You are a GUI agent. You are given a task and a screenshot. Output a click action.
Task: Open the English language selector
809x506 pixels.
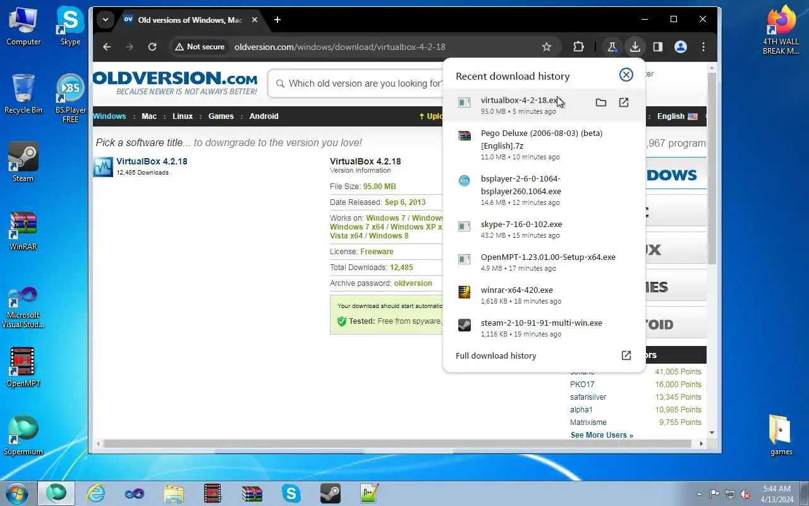point(677,116)
